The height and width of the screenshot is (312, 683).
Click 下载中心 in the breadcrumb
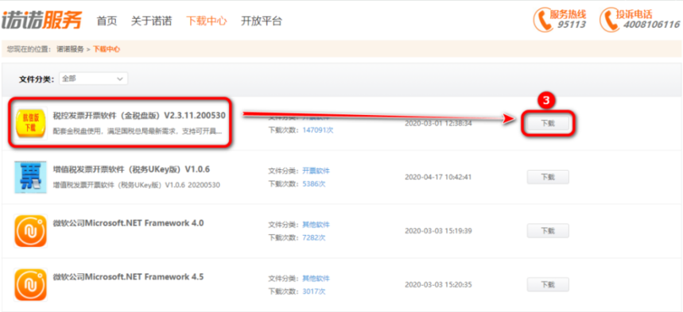pyautogui.click(x=107, y=49)
